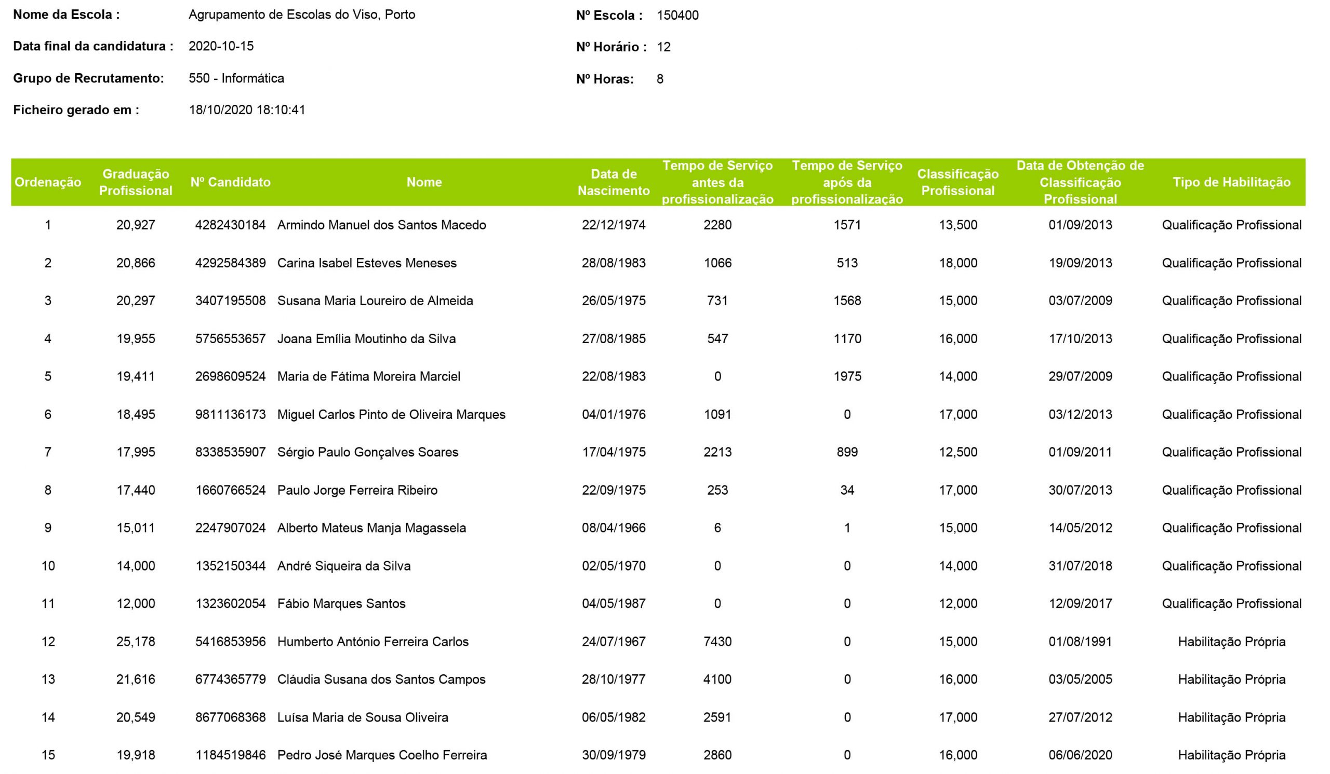The width and height of the screenshot is (1330, 774).
Task: Click graduation value 17,995
Action: click(136, 452)
